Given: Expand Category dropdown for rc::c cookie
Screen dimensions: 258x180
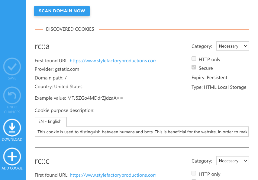Looking at the screenshot, I should [232, 161].
